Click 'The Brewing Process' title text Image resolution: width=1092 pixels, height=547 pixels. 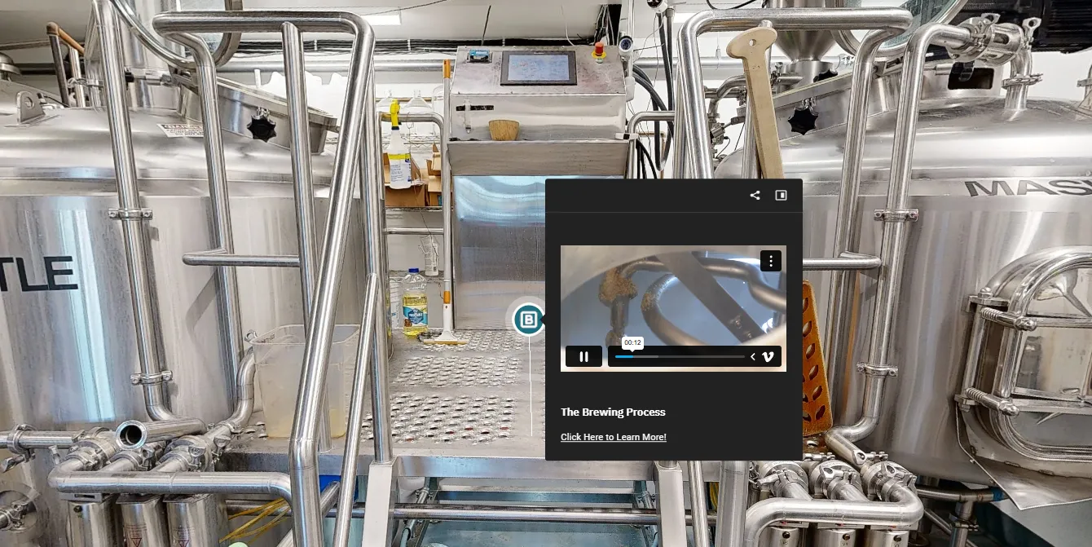click(613, 412)
